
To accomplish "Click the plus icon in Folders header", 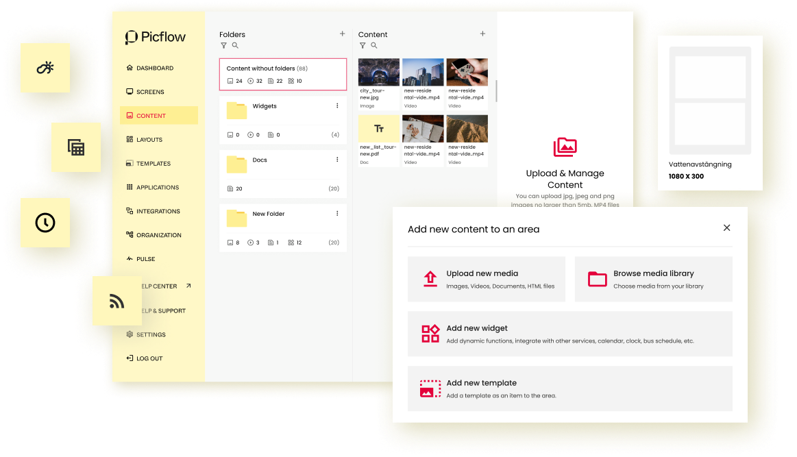I will click(x=342, y=34).
